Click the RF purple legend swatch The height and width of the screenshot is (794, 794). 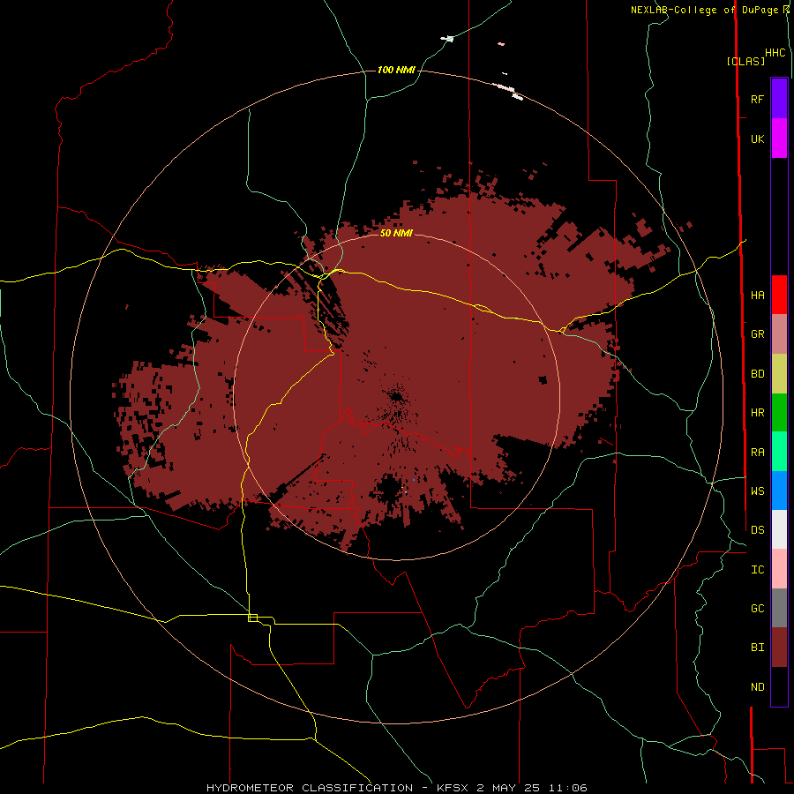click(779, 99)
